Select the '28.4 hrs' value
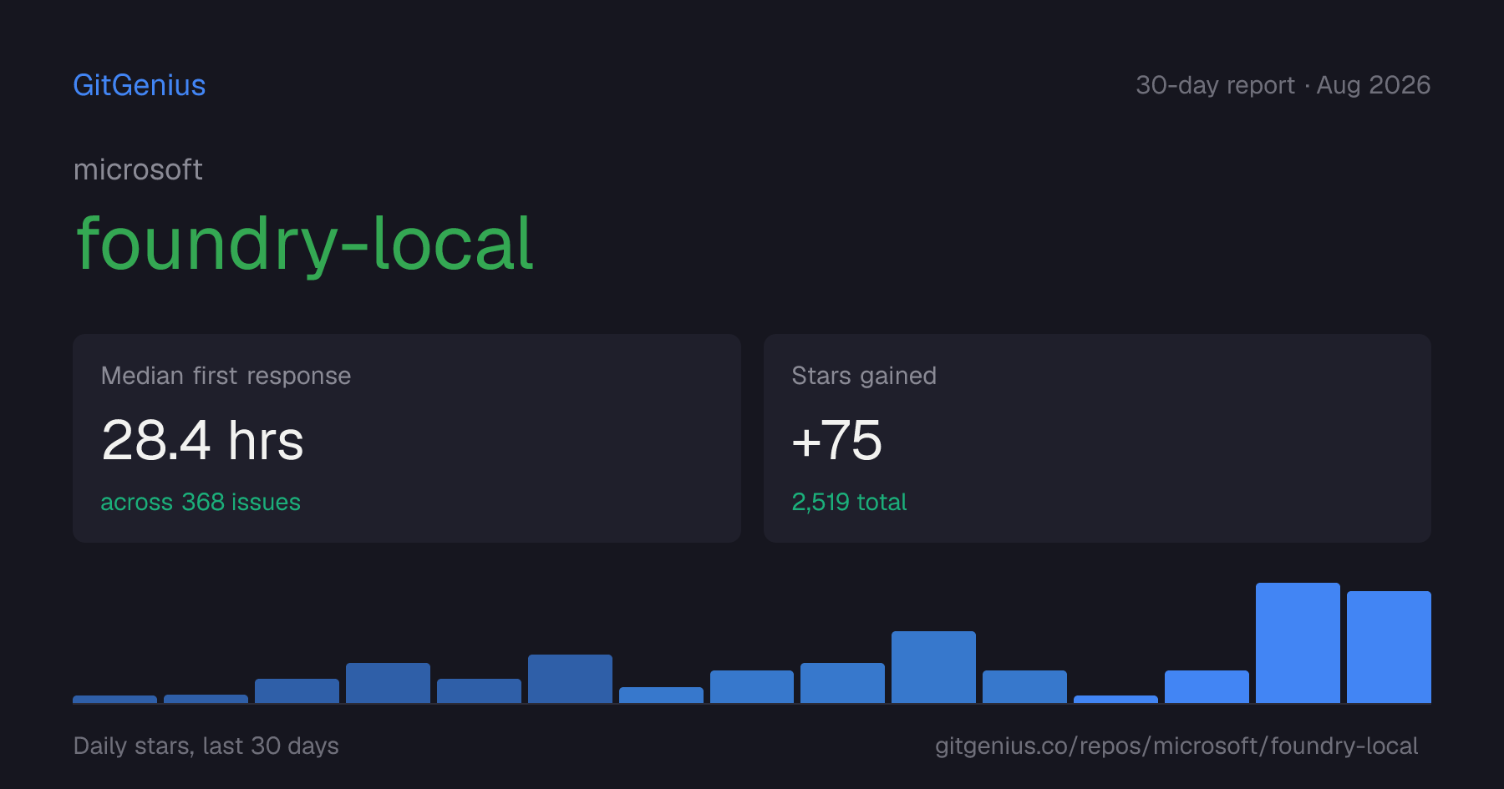1504x789 pixels. click(x=202, y=440)
